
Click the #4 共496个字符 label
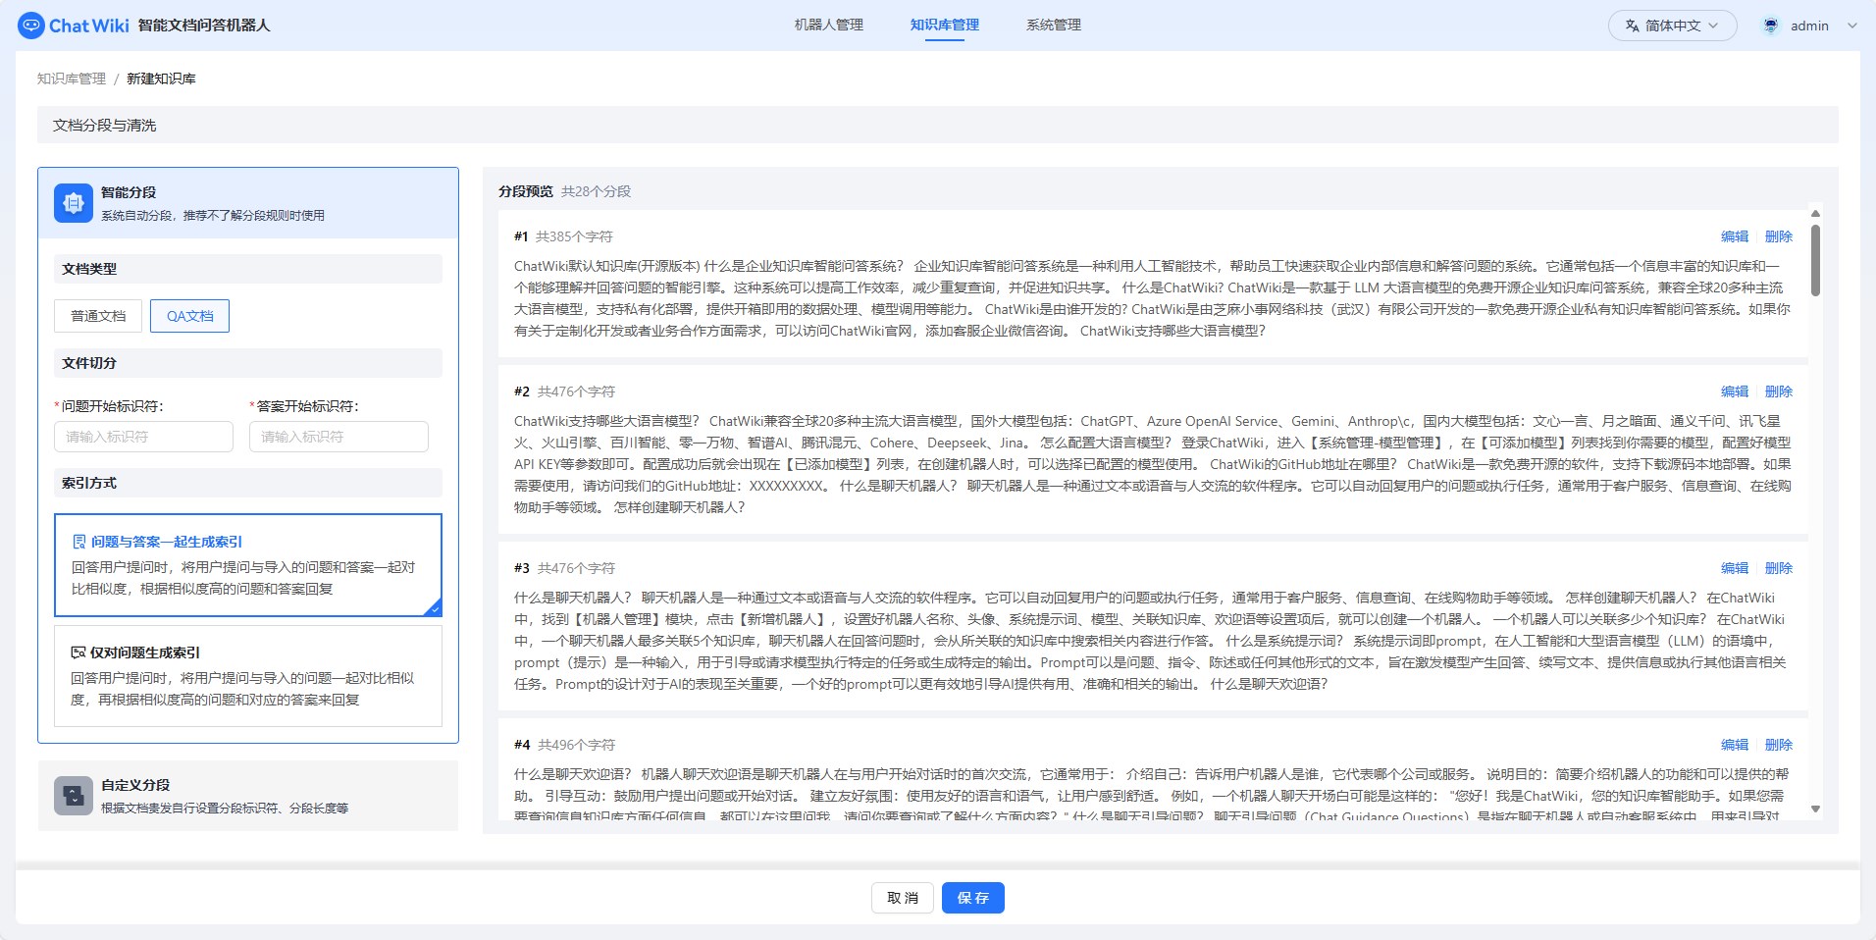pos(564,745)
